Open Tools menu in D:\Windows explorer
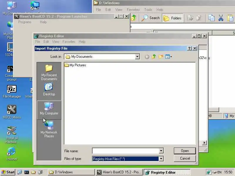The image size is (235, 176). point(148,10)
